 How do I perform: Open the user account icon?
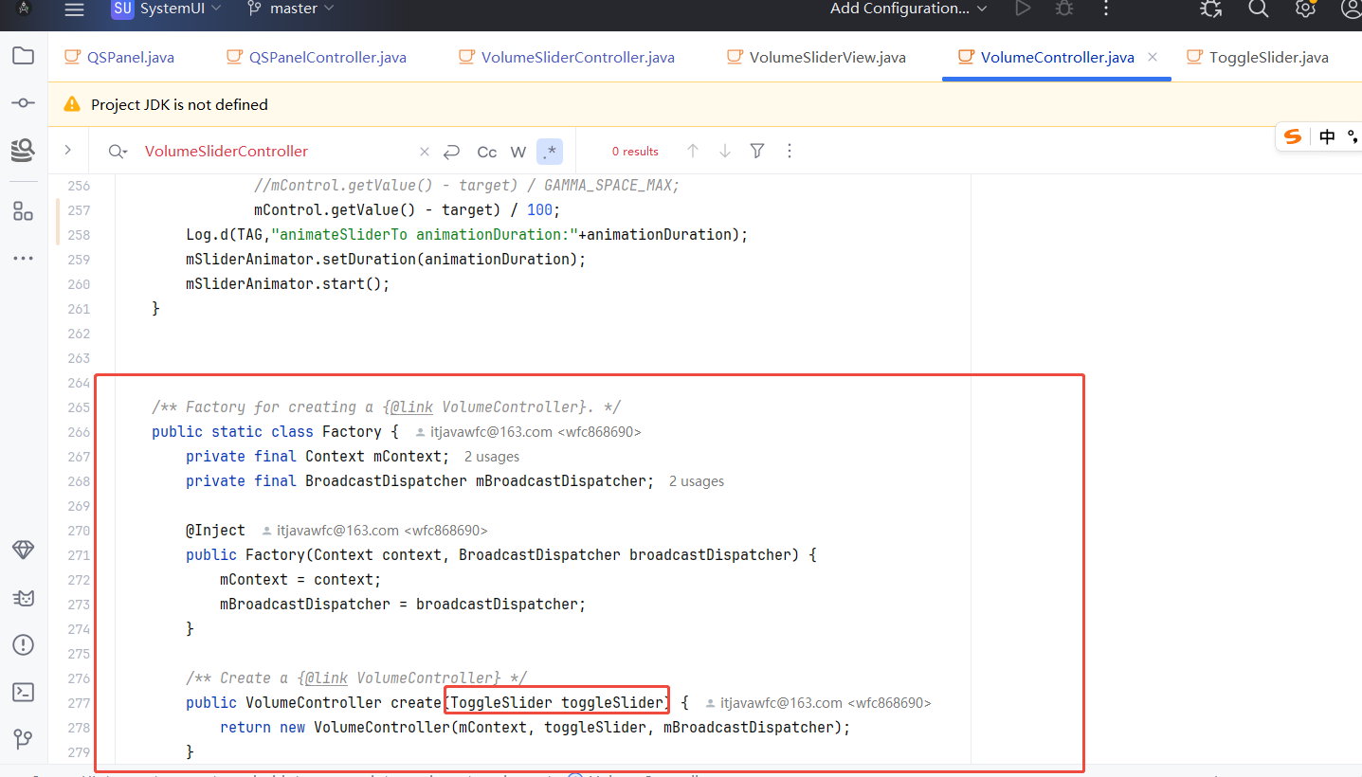(1352, 9)
